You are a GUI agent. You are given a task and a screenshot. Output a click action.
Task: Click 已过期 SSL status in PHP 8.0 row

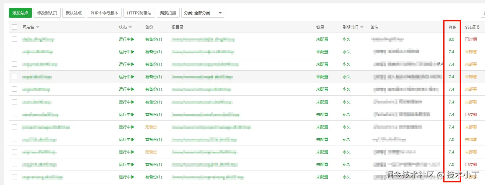click(471, 39)
